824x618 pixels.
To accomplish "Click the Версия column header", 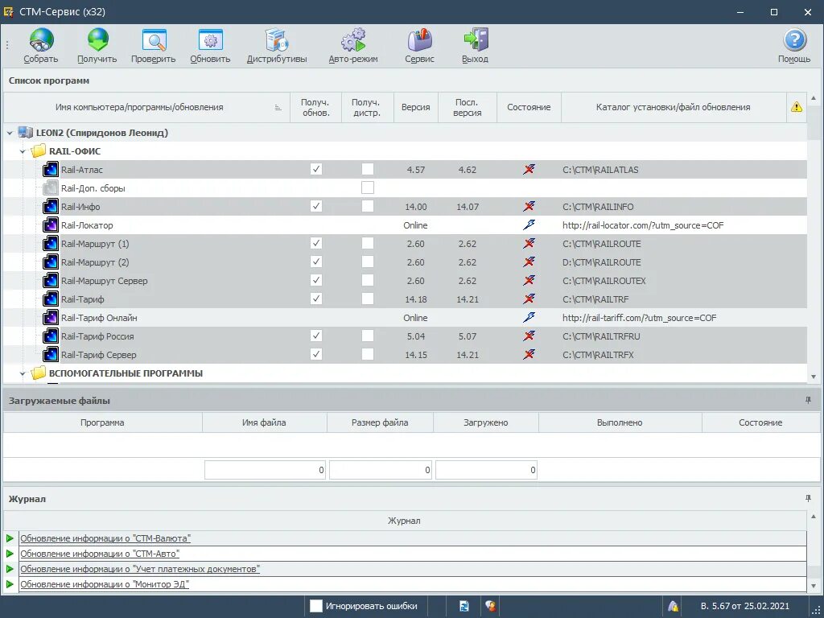I will tap(416, 107).
